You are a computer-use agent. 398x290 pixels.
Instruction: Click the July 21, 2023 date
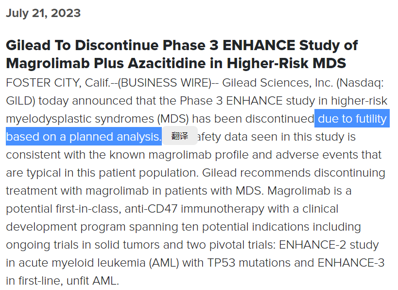(43, 13)
